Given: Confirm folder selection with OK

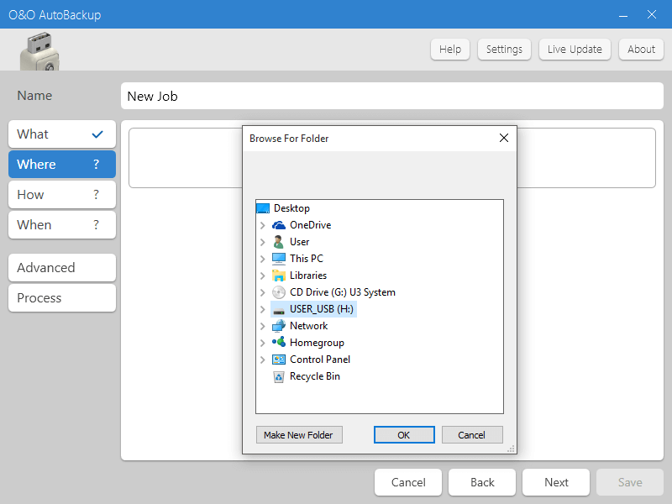Looking at the screenshot, I should [404, 434].
